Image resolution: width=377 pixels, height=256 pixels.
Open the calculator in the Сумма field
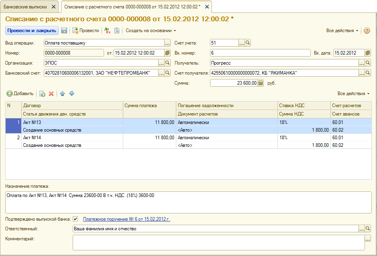(261, 83)
